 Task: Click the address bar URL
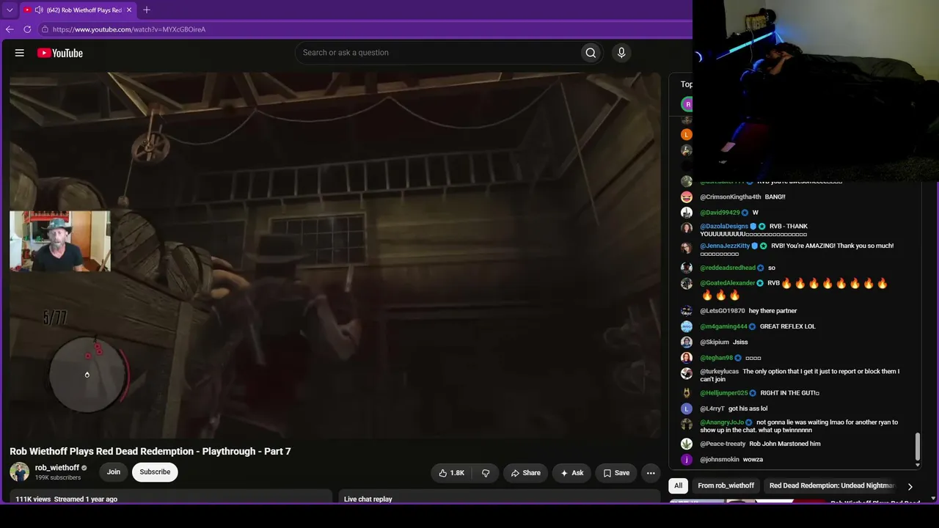coord(129,29)
